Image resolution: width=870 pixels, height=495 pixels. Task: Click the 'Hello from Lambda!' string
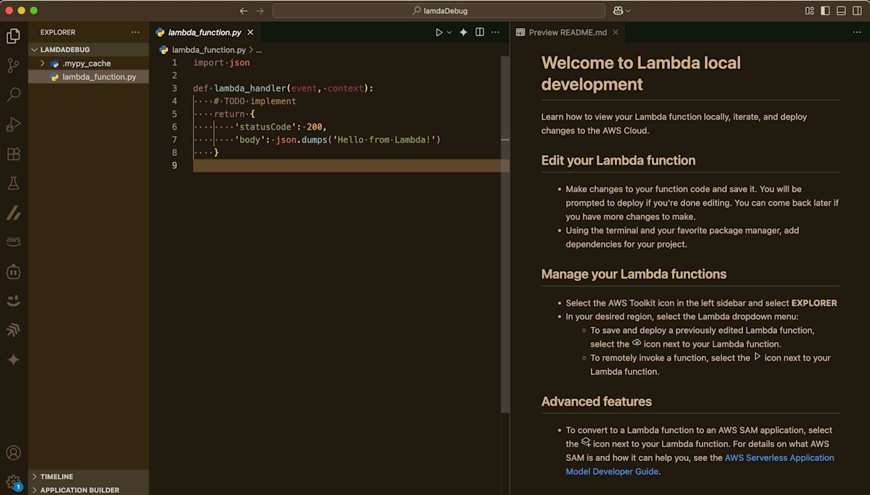coord(384,140)
